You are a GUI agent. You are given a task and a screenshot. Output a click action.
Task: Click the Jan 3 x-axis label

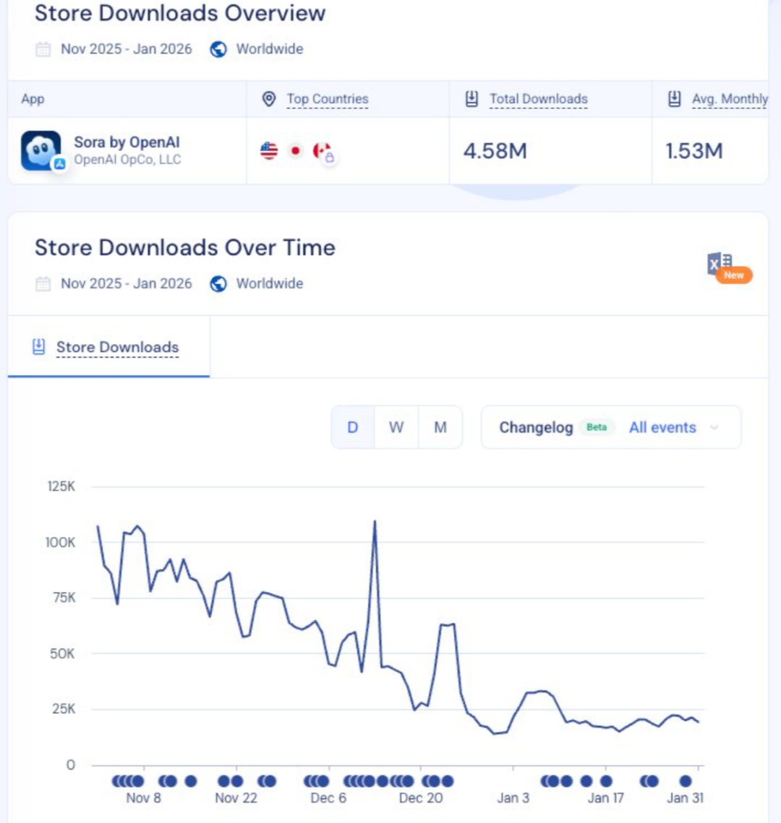click(x=513, y=798)
